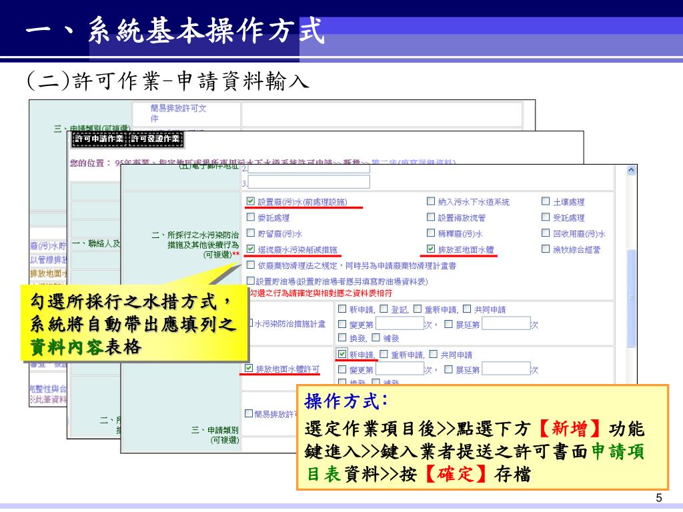683x512 pixels.
Task: Tick 展延第 in 水污染防治措施計畫 row
Action: click(x=448, y=324)
